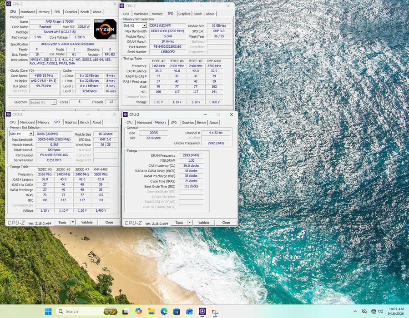Open Graphics tab in Slot #2 window
This screenshot has width=409, height=318.
pyautogui.click(x=184, y=14)
